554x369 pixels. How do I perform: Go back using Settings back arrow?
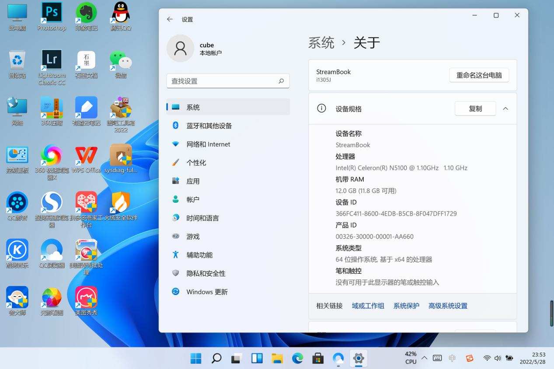pyautogui.click(x=170, y=19)
